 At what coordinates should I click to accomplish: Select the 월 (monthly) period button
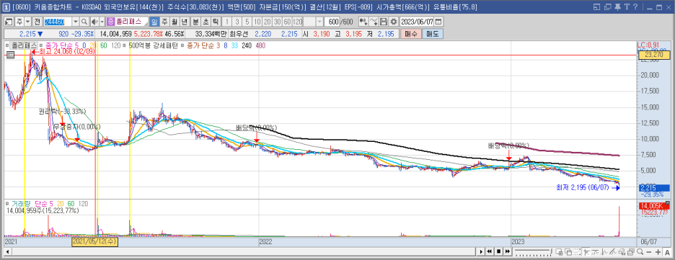click(174, 22)
